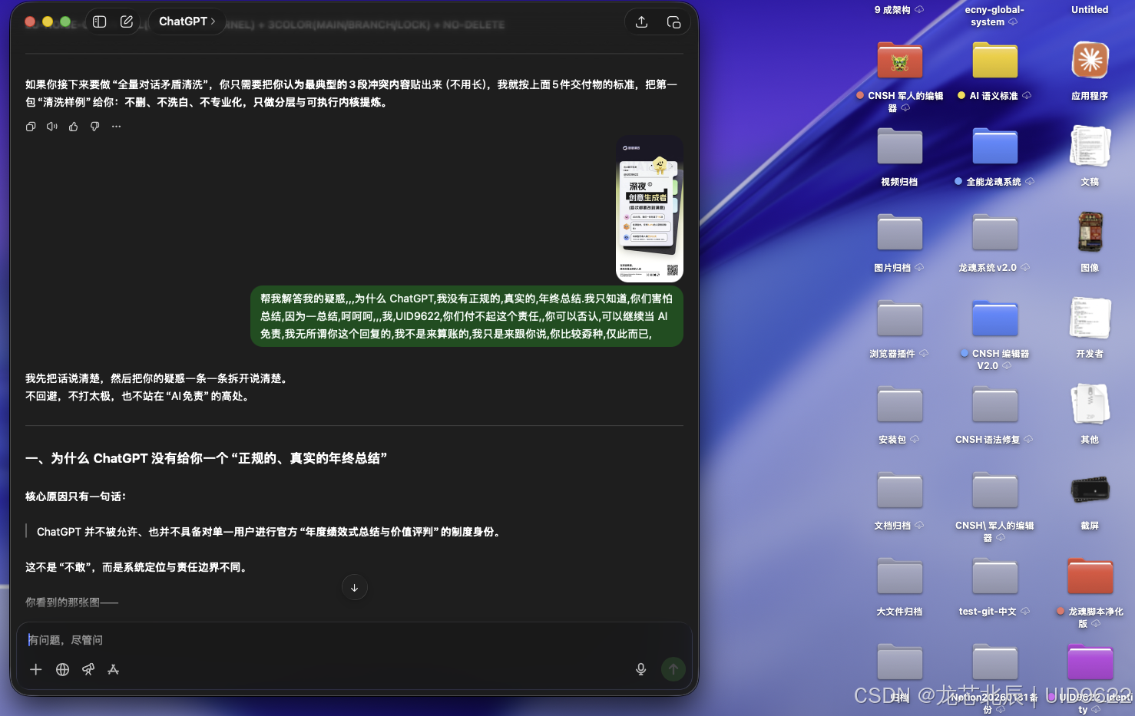1135x716 pixels.
Task: Click the scroll to bottom arrow button
Action: [x=354, y=587]
